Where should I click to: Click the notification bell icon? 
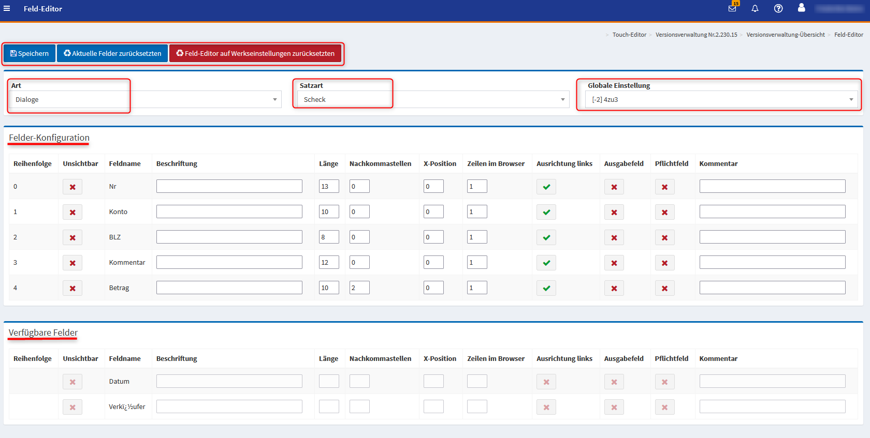pos(755,8)
